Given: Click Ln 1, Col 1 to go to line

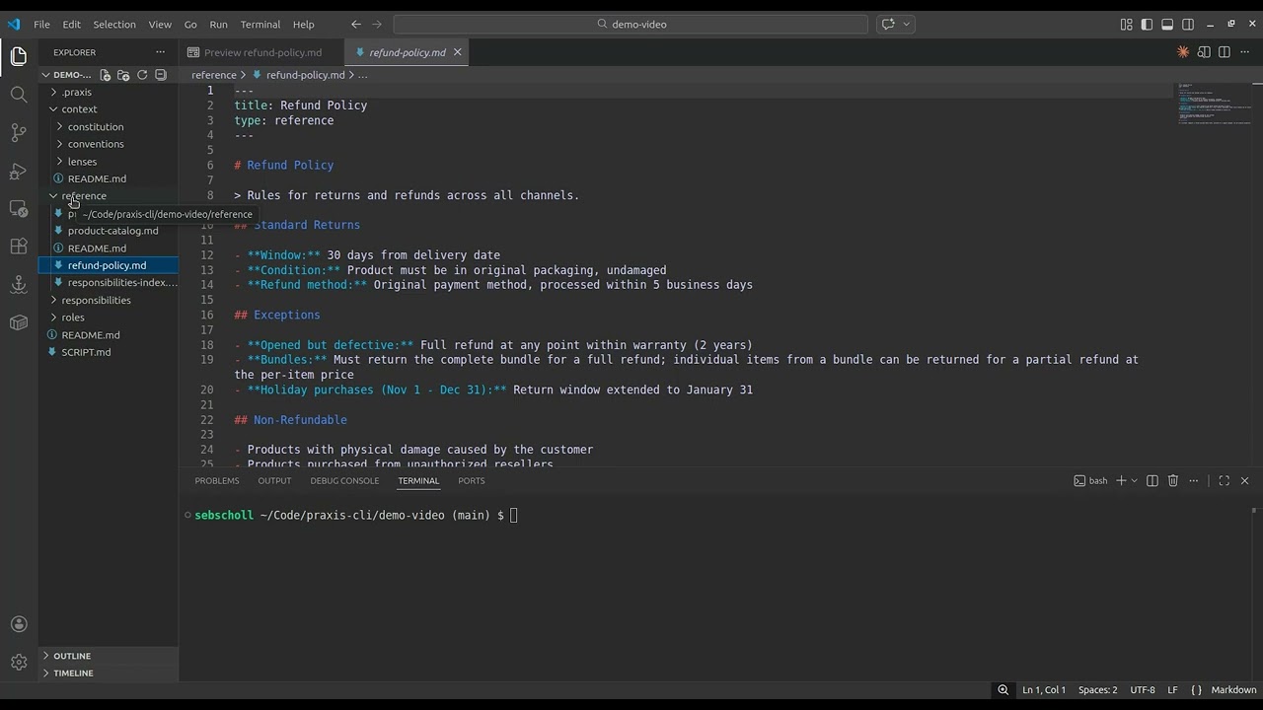Looking at the screenshot, I should pos(1043,689).
